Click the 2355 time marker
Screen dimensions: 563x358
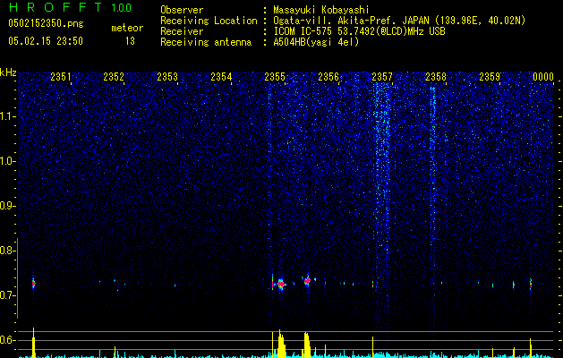point(275,77)
